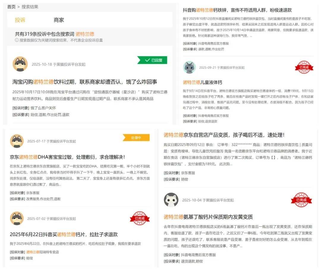Open complaint 2025年6月22日抖音买诺特兰德钙片

(x=64, y=234)
